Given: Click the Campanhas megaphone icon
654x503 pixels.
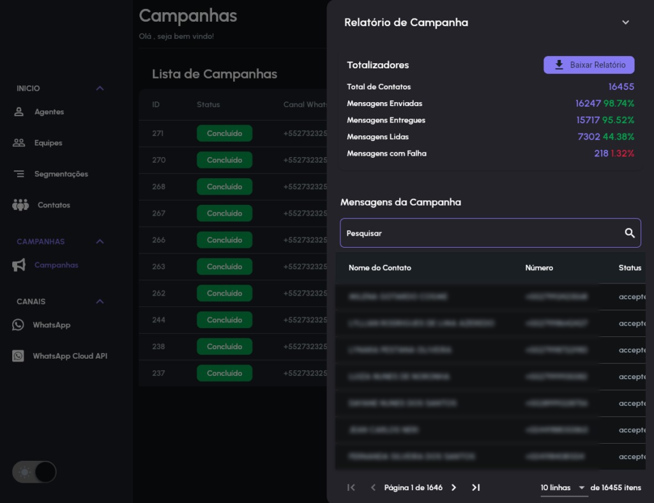Looking at the screenshot, I should tap(19, 266).
